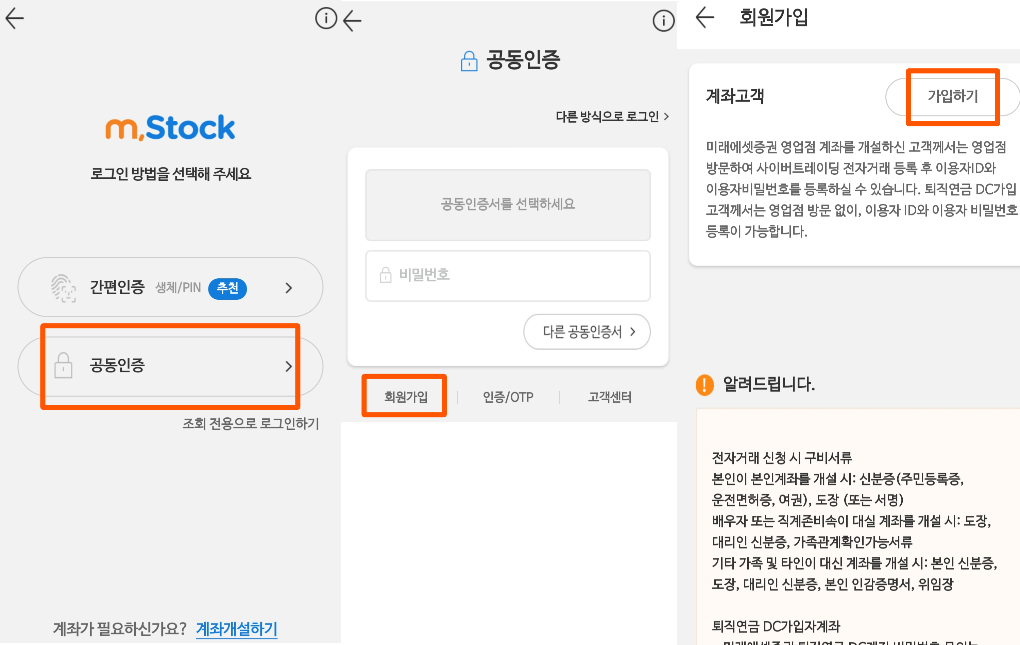Select the fingerprint icon for 간편인증
The image size is (1020, 645).
[63, 288]
